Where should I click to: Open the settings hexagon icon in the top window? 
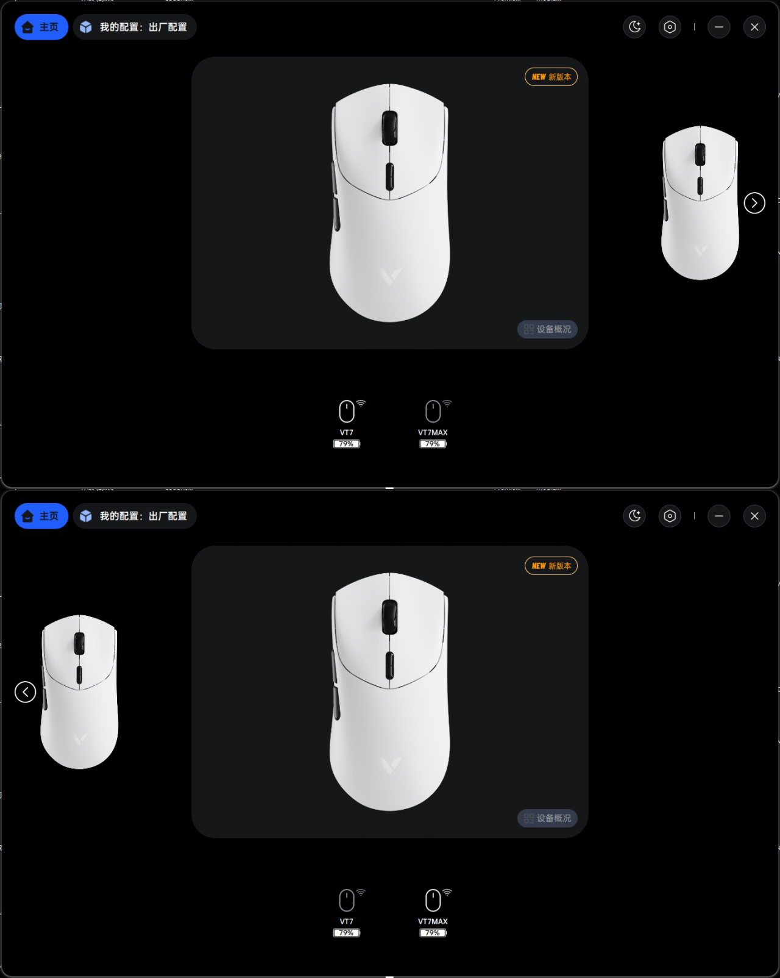[x=670, y=27]
